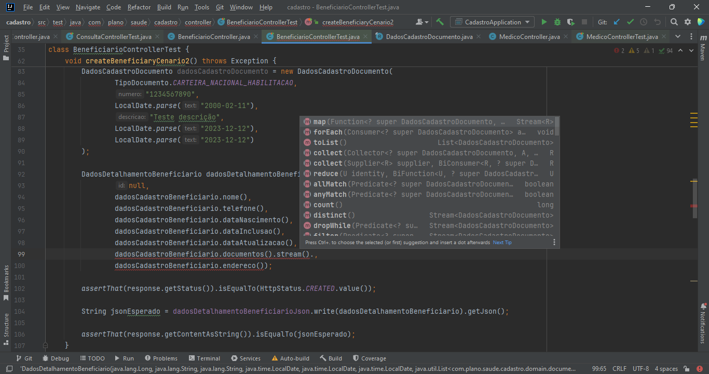
Task: Select map suggestion in completion list
Action: click(427, 122)
